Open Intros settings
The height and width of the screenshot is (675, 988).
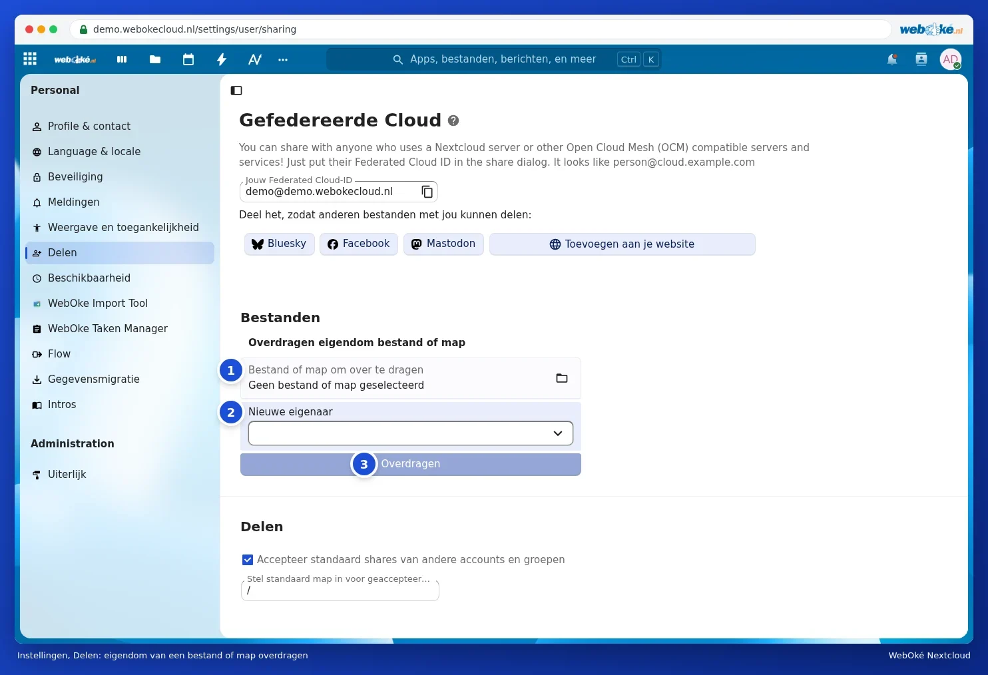pyautogui.click(x=120, y=405)
